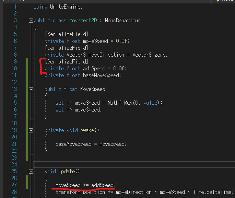
Task: Click the UnityEngine namespace on line 1
Action: 66,7
